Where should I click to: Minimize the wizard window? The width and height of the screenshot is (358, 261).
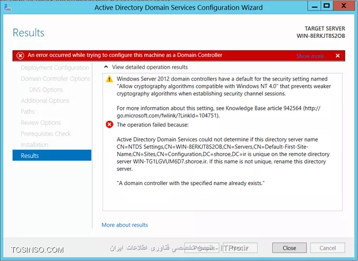coord(314,6)
